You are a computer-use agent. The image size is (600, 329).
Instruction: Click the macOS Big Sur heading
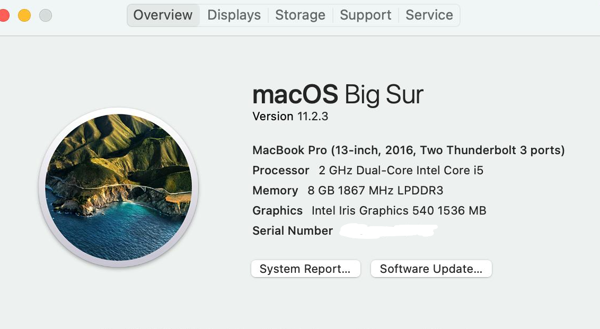click(338, 95)
